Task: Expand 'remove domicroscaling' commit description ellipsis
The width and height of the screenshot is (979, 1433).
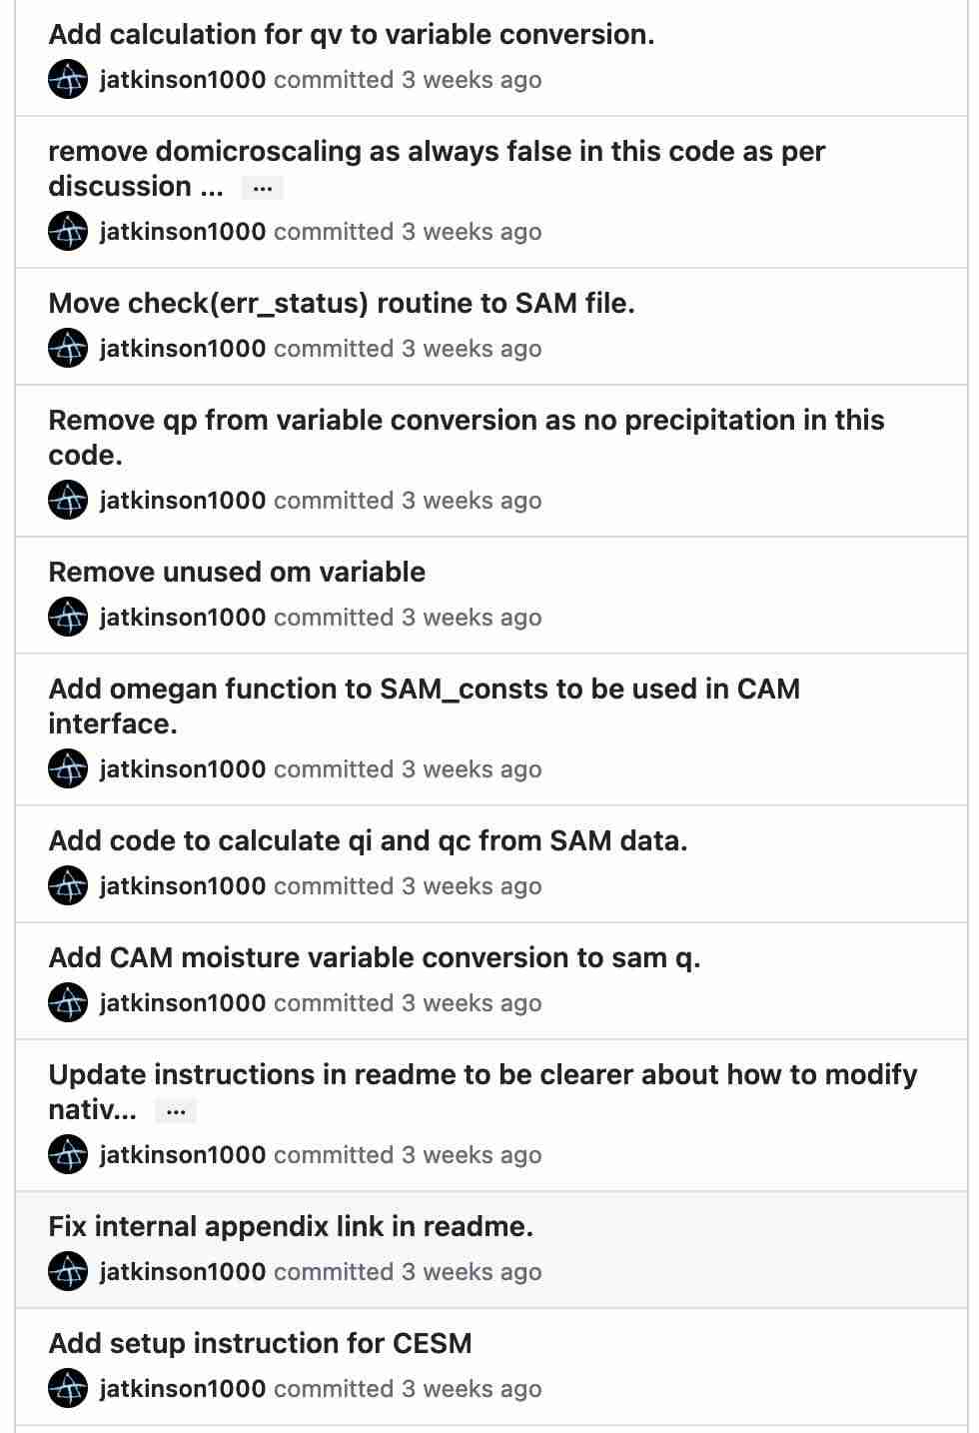Action: click(x=263, y=188)
